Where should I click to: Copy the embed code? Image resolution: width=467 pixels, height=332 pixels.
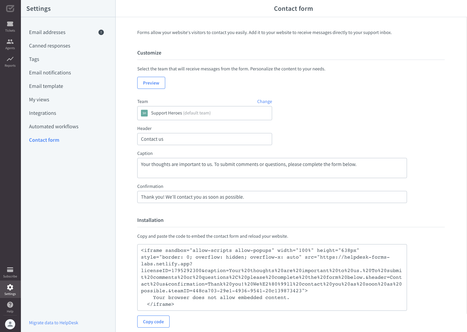coord(153,322)
